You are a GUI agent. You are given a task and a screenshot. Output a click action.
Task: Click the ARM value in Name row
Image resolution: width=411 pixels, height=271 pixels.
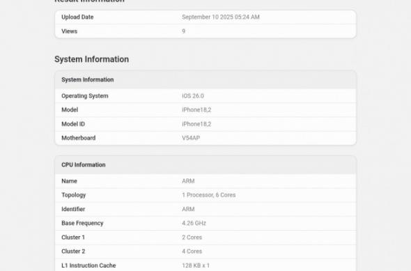[188, 181]
